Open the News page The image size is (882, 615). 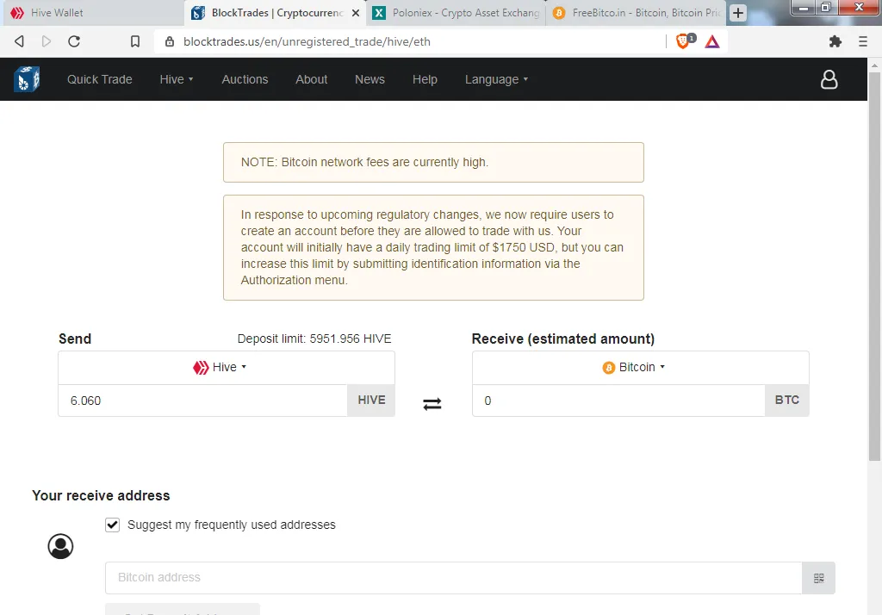coord(370,79)
